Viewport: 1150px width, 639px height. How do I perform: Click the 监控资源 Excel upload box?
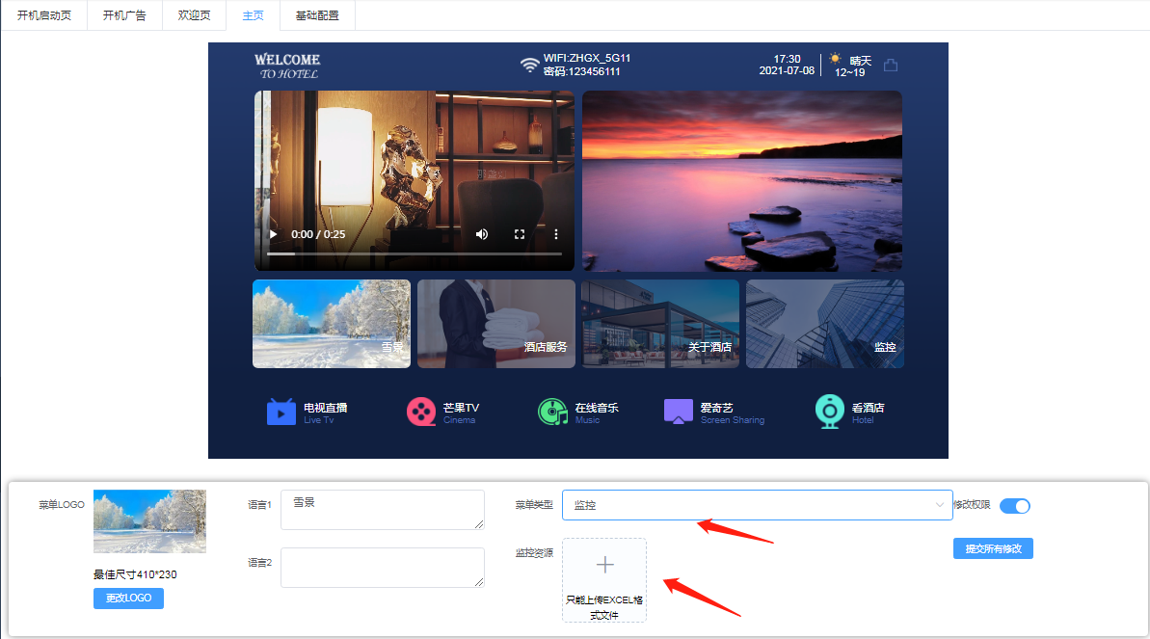[604, 579]
